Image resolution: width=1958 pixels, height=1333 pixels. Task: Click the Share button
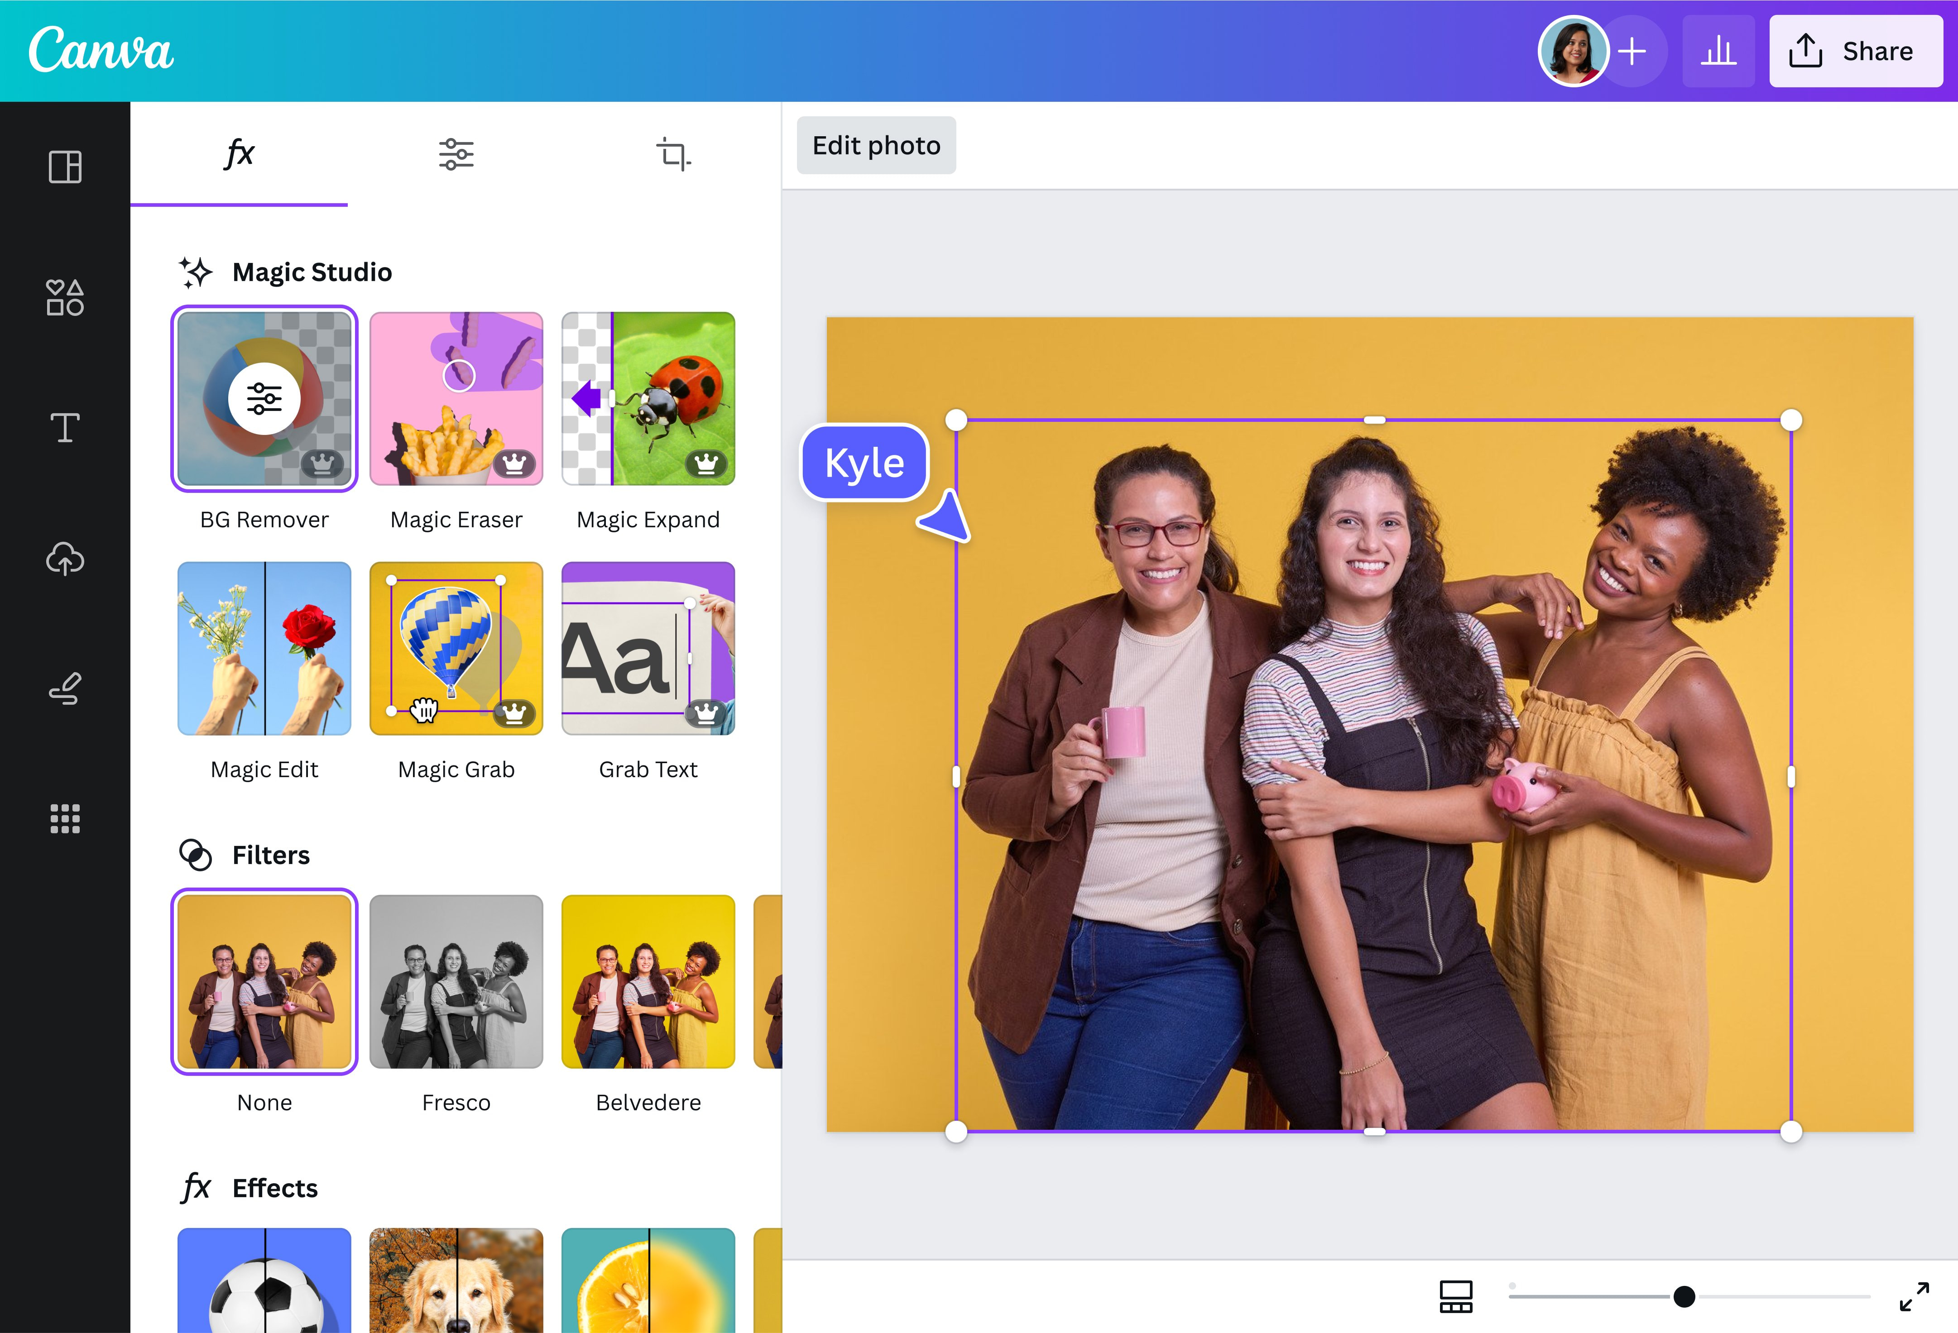(1856, 51)
